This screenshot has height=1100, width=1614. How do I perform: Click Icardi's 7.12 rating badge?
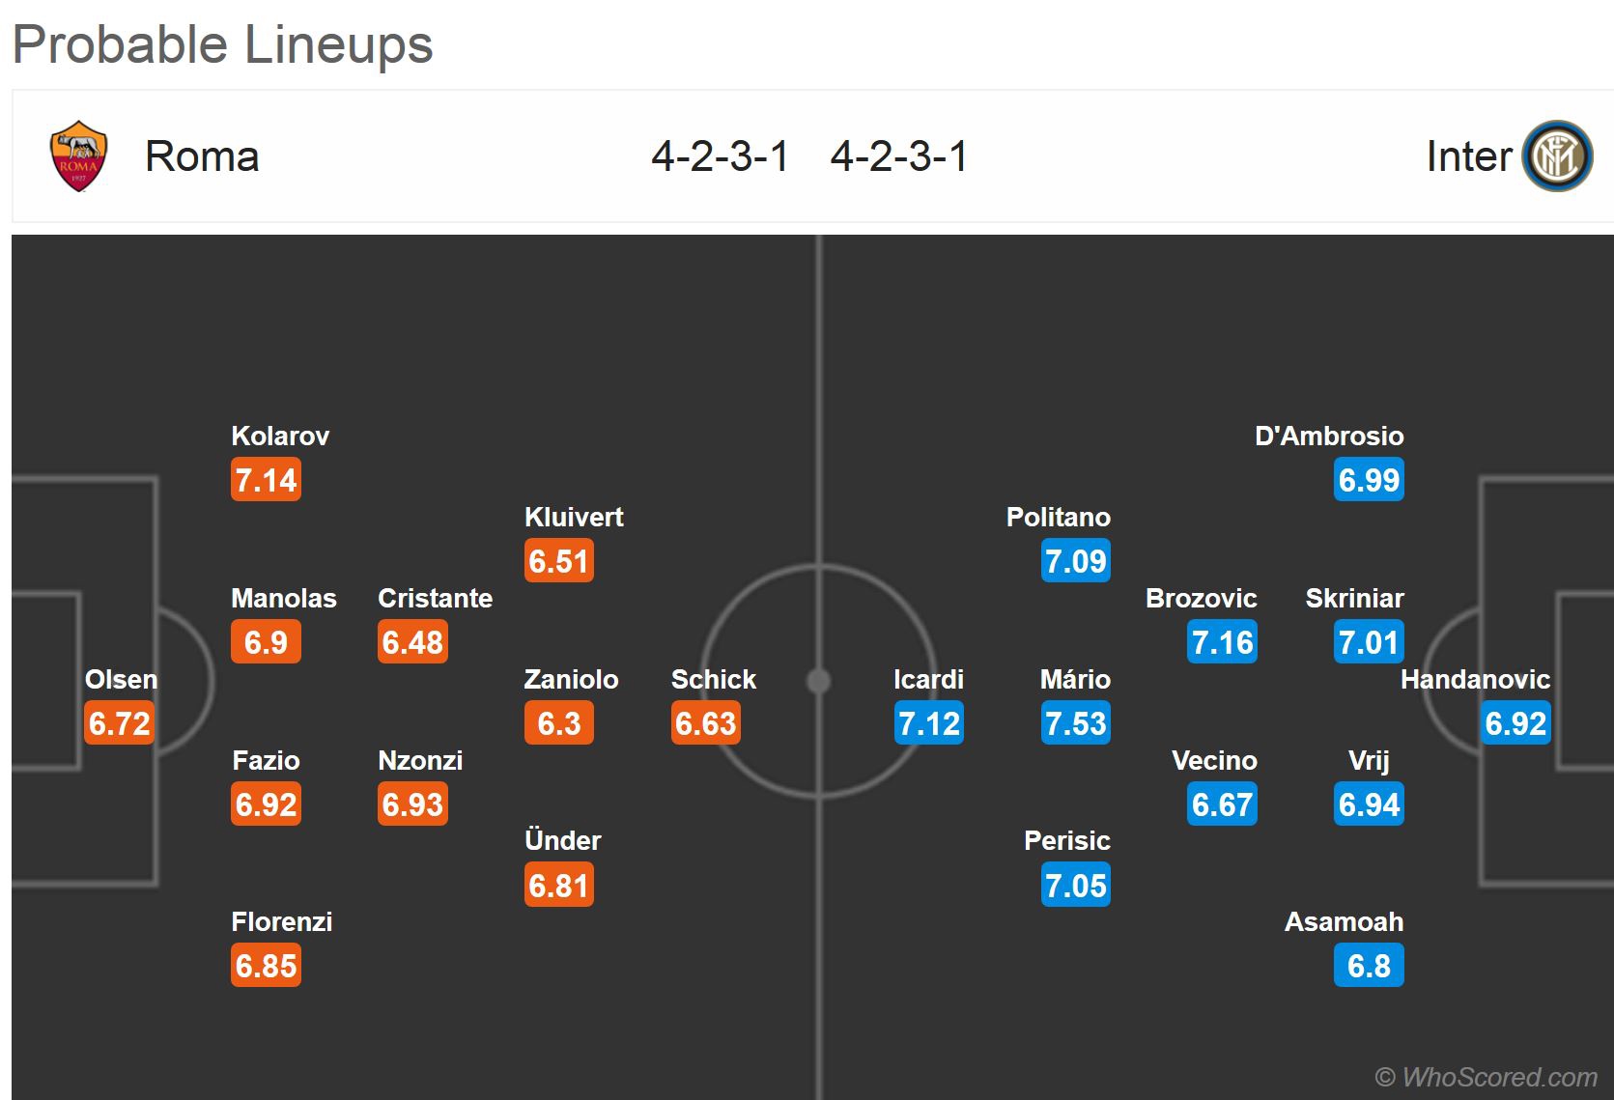click(928, 723)
